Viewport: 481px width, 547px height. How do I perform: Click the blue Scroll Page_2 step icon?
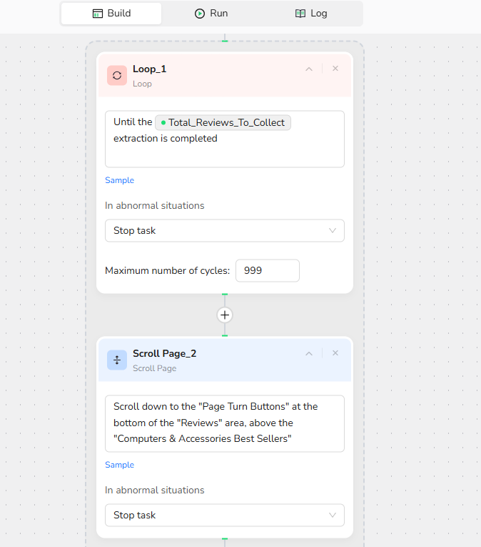(117, 360)
